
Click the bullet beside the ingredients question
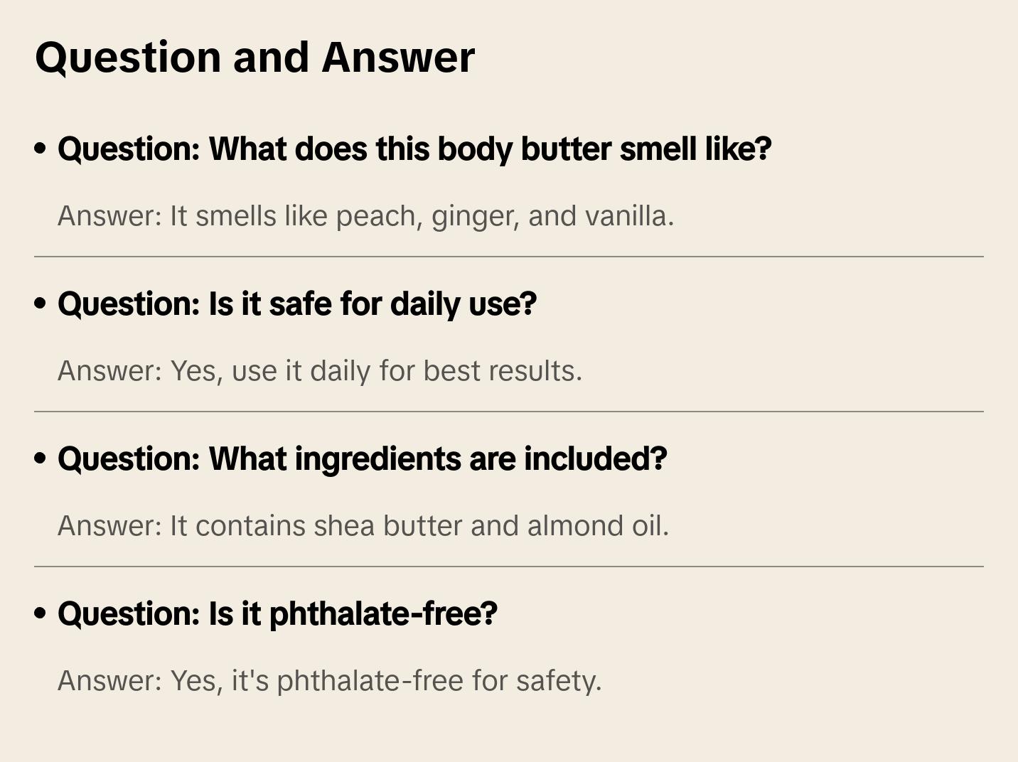click(41, 458)
